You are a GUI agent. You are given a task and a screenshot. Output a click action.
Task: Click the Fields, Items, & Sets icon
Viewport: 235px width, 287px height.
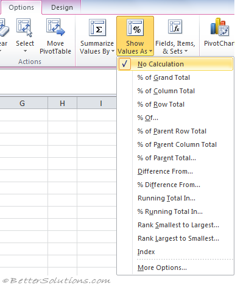tap(175, 27)
